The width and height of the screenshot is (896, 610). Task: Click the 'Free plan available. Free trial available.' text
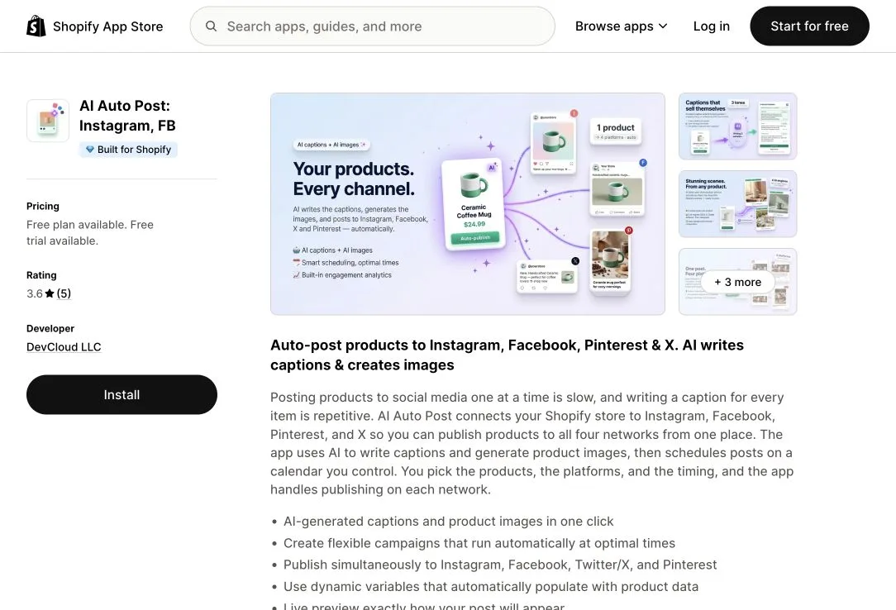pyautogui.click(x=90, y=233)
